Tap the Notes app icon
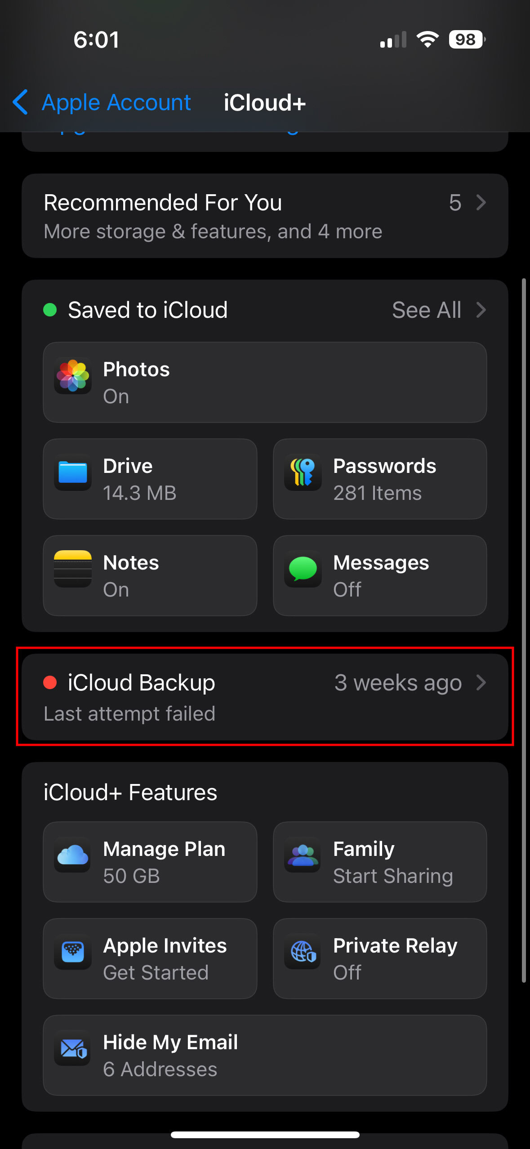Screen dimensions: 530x1149 pyautogui.click(x=73, y=569)
